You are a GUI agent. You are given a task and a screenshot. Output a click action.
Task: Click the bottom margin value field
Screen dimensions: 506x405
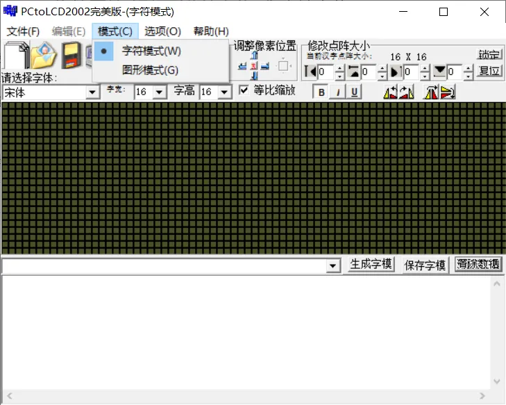pyautogui.click(x=455, y=72)
